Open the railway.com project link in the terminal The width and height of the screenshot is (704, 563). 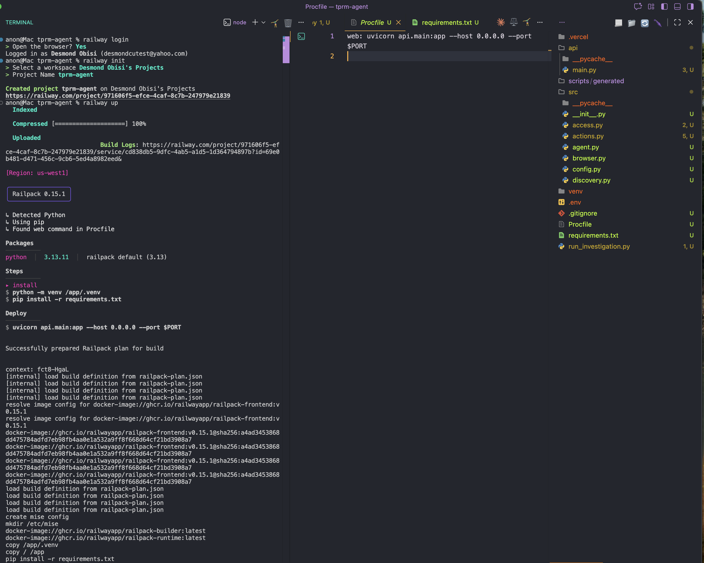[x=118, y=96]
